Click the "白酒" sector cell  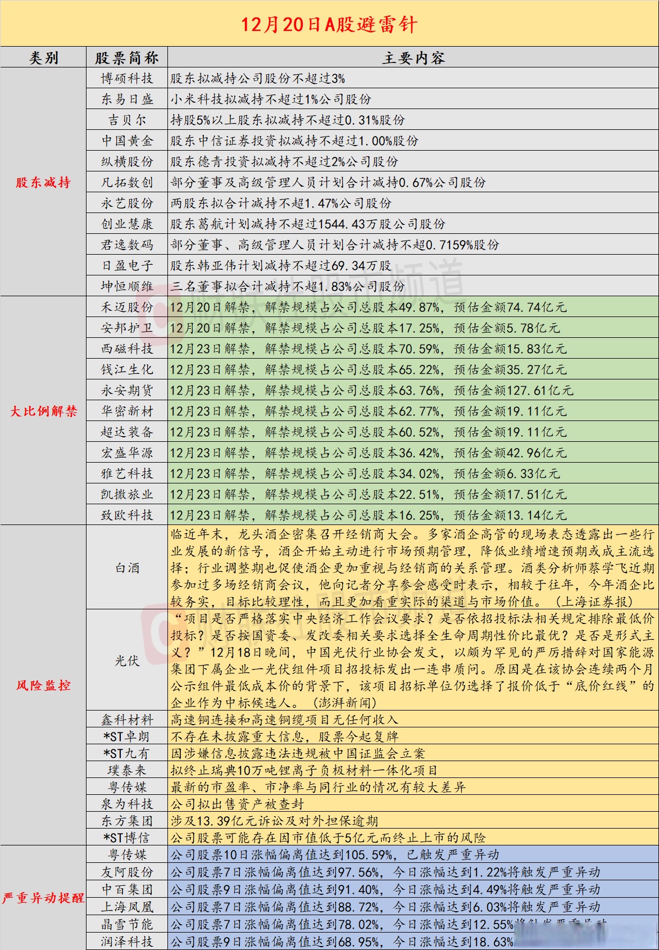click(127, 568)
